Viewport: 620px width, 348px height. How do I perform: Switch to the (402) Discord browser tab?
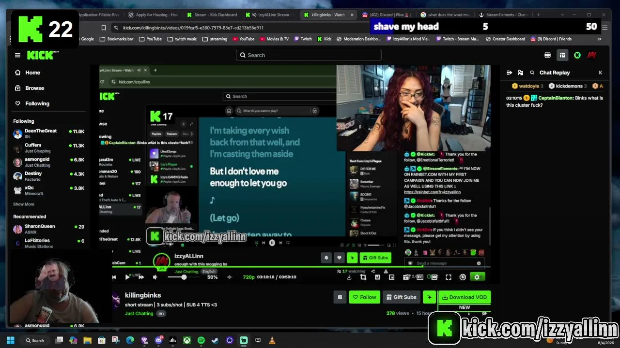point(386,15)
